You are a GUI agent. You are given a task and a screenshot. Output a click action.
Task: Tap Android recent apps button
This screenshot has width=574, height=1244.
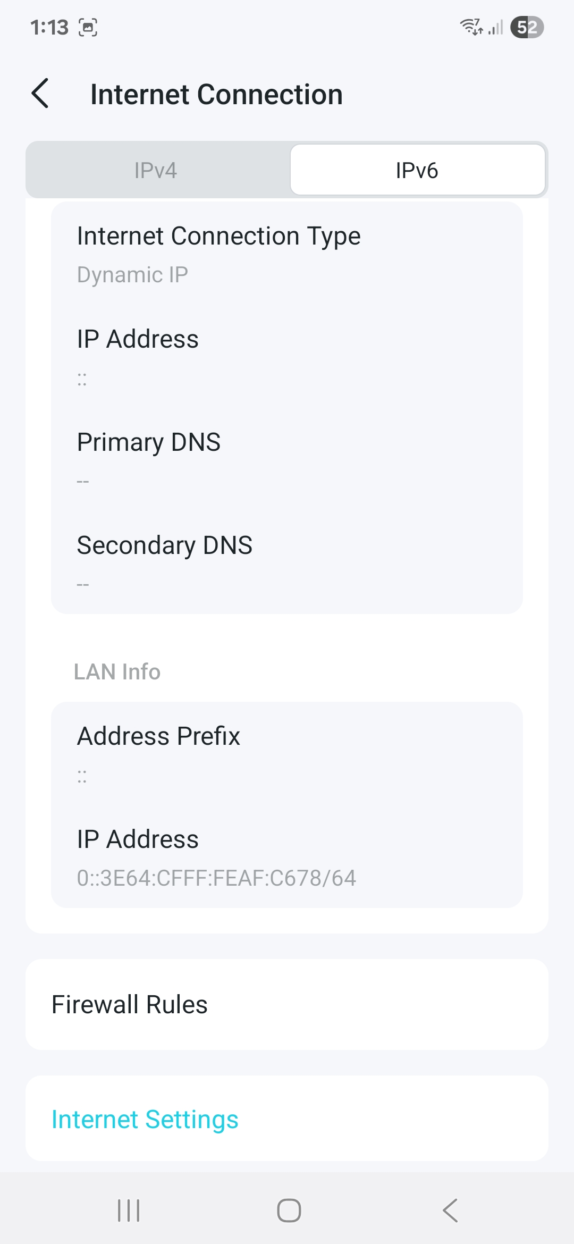click(x=129, y=1211)
